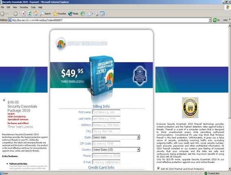Go to the Home page icon

pos(35,13)
